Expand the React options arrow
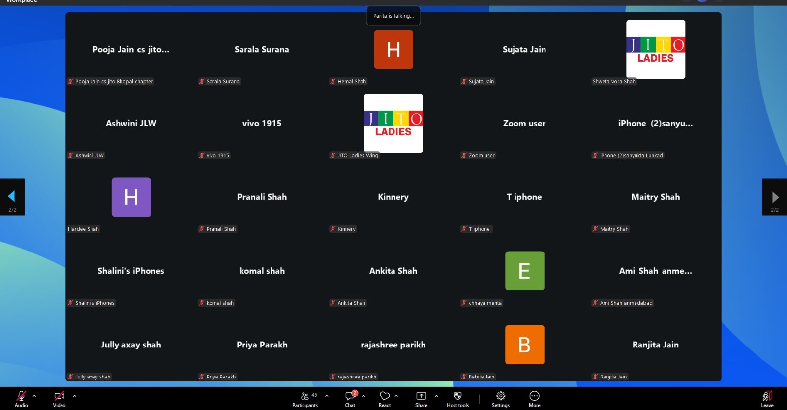This screenshot has width=787, height=410. click(396, 396)
